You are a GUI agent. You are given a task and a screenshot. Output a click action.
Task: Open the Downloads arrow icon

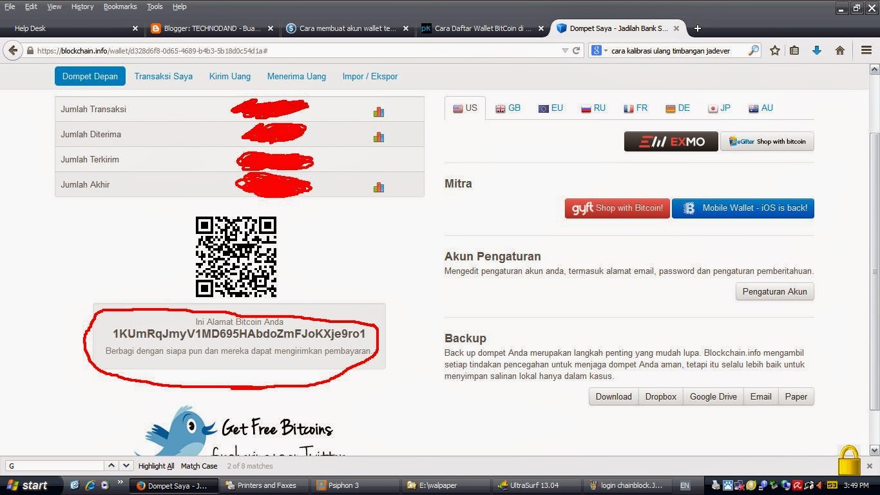(x=817, y=50)
